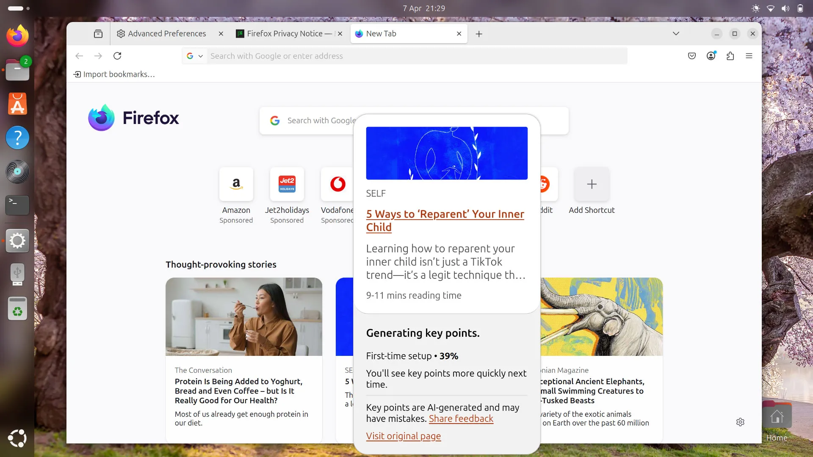The width and height of the screenshot is (813, 457).
Task: Toggle the Wi-Fi status indicator
Action: click(771, 8)
